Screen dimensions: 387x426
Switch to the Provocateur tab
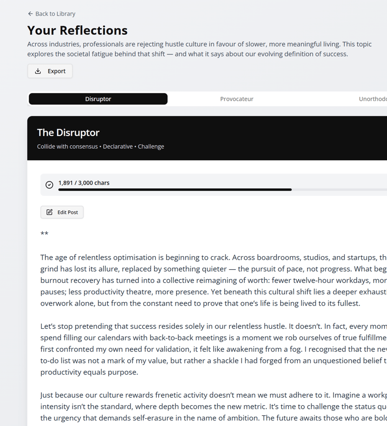point(236,99)
